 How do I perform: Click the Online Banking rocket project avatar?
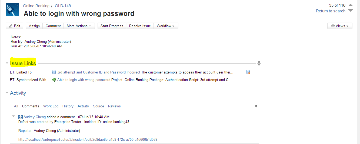[12, 10]
